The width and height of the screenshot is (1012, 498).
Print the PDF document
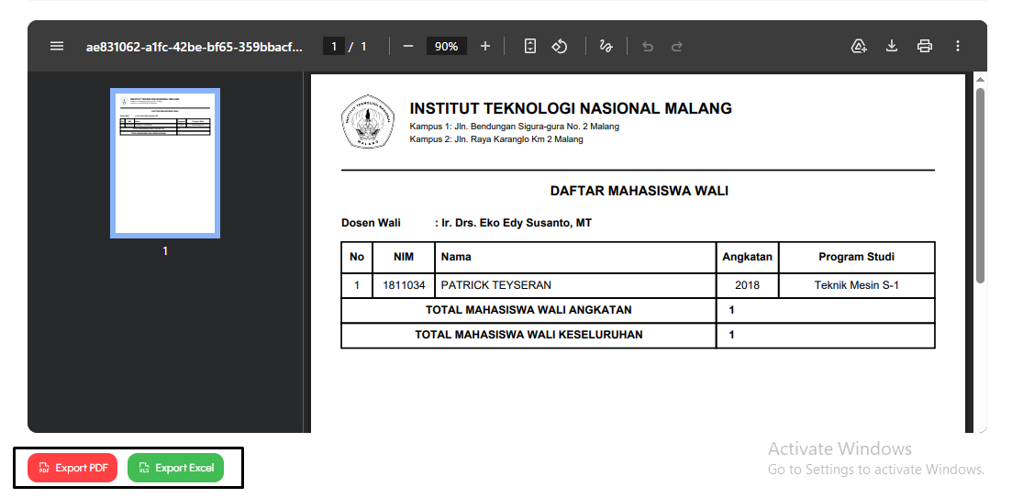[924, 46]
